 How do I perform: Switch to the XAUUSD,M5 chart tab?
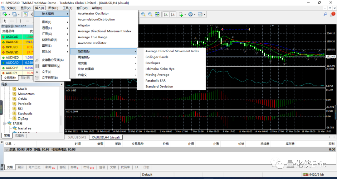point(77,137)
